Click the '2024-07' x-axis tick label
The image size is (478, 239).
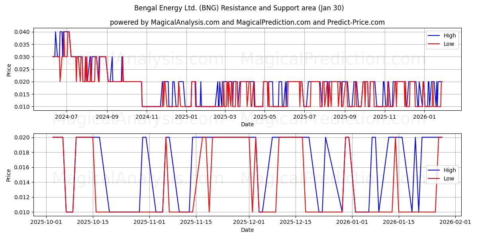click(x=66, y=117)
